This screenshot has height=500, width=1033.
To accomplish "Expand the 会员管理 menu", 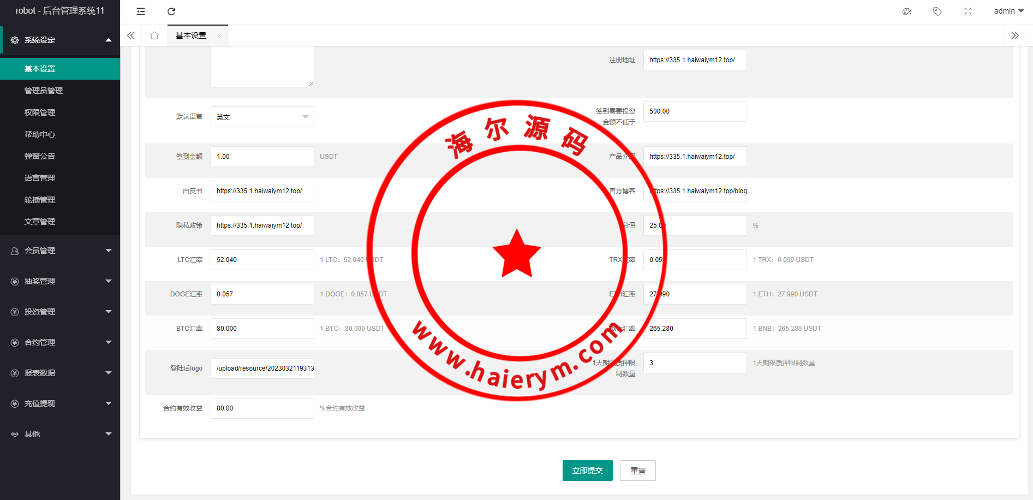I will (60, 251).
